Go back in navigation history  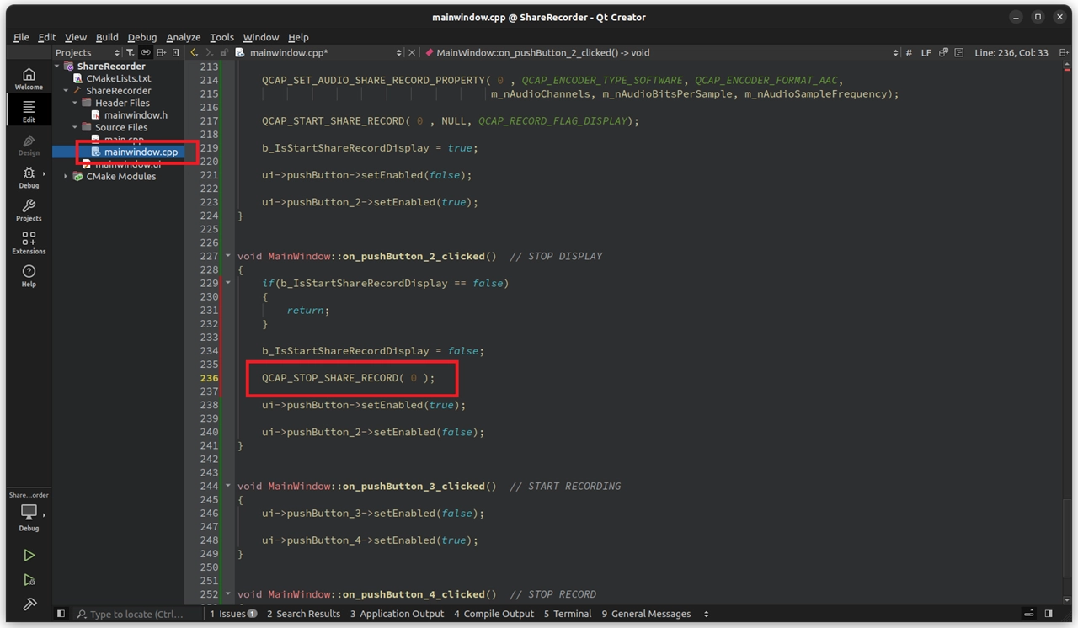[x=195, y=52]
